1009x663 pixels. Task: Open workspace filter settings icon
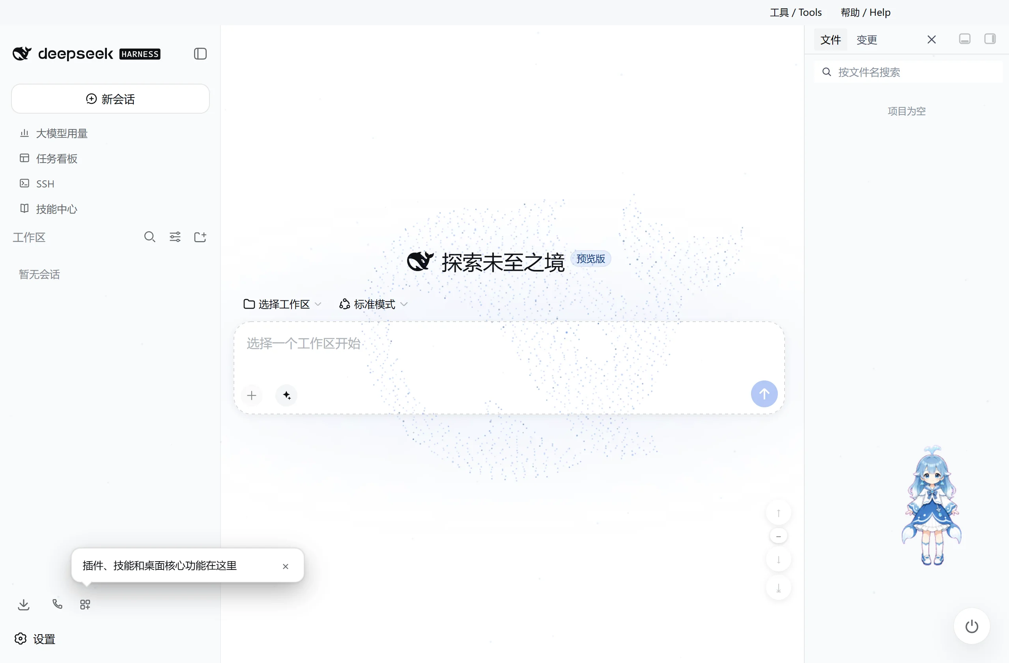(x=175, y=237)
